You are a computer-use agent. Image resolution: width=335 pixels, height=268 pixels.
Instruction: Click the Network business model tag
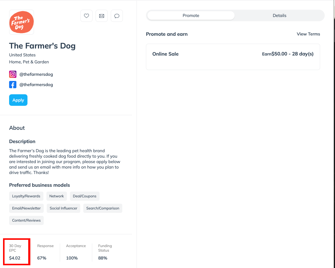[57, 196]
